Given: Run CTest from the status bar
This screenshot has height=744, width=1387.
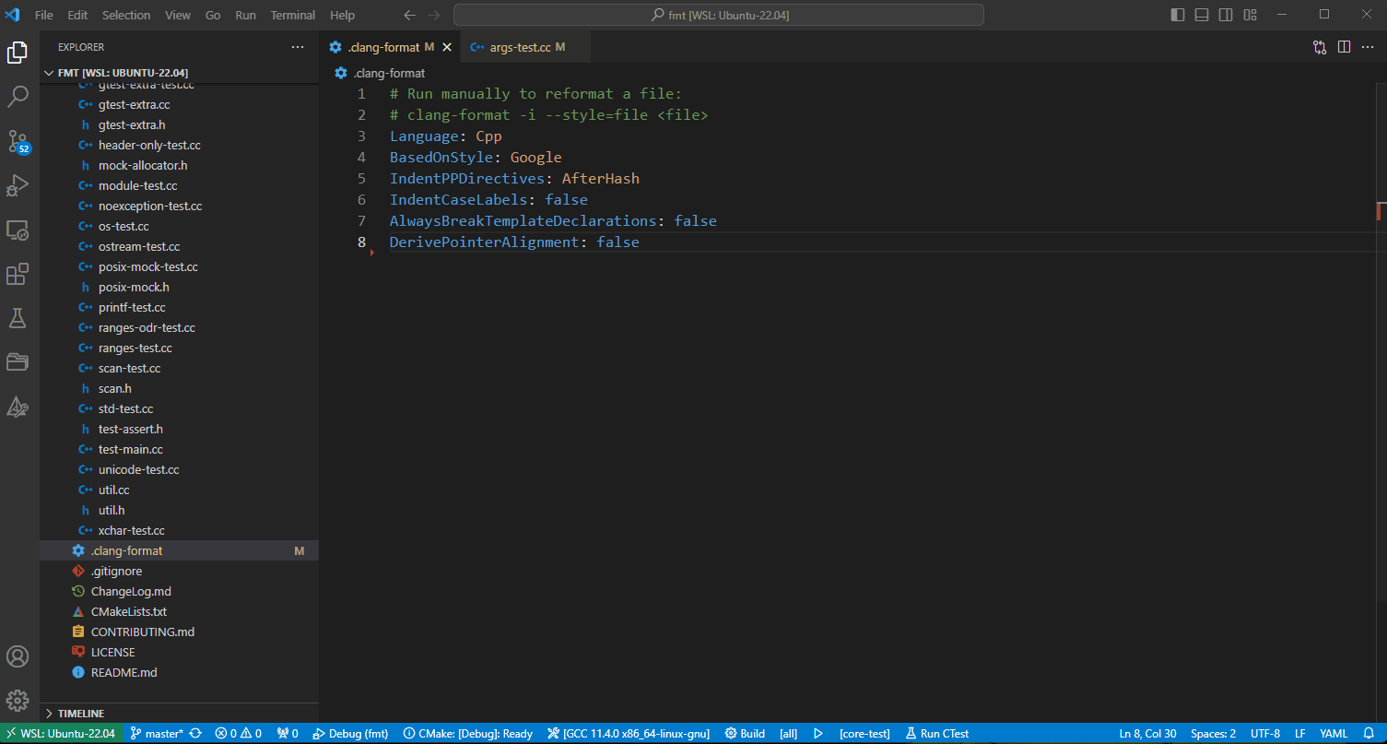Looking at the screenshot, I should point(936,733).
